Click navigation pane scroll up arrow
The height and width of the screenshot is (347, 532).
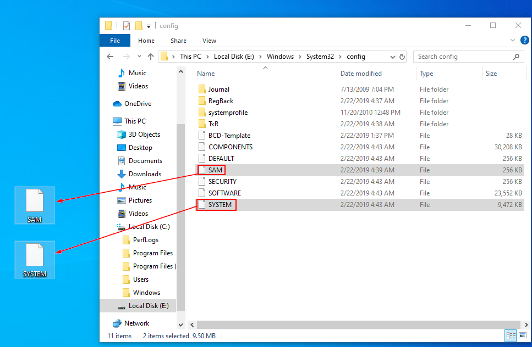tap(180, 71)
